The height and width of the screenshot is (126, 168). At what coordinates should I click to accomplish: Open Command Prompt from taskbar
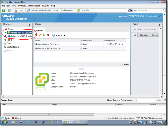coord(21,122)
